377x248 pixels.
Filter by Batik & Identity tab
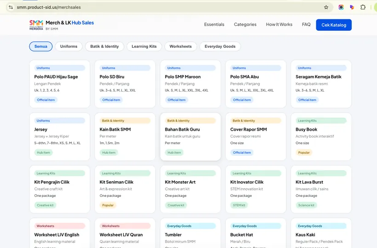[104, 46]
